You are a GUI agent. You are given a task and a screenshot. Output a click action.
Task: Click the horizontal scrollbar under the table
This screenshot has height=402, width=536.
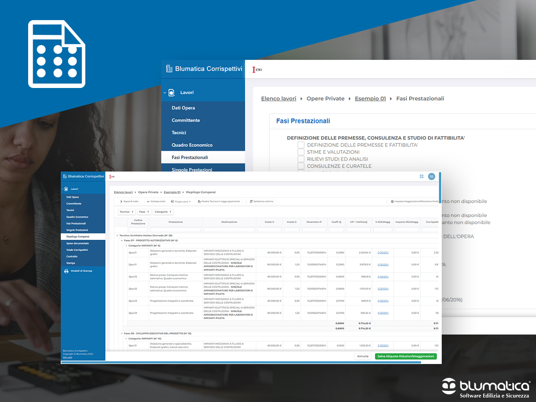[x=241, y=362]
